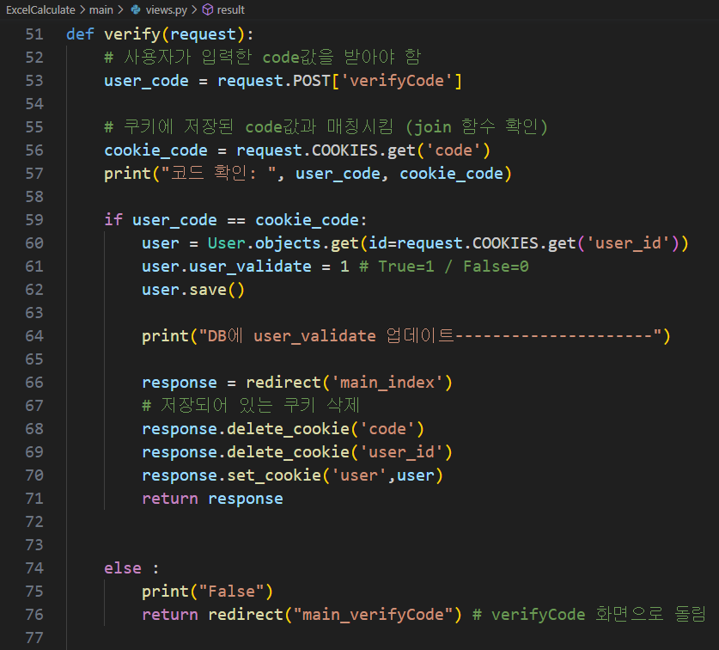This screenshot has height=650, width=719.
Task: Open the result symbol breadcrumb
Action: point(231,9)
